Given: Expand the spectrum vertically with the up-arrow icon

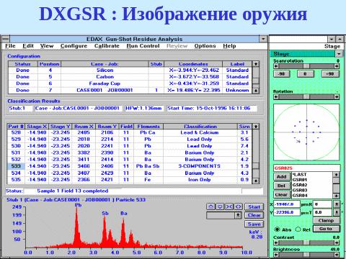Looking at the screenshot, I should (210, 206).
